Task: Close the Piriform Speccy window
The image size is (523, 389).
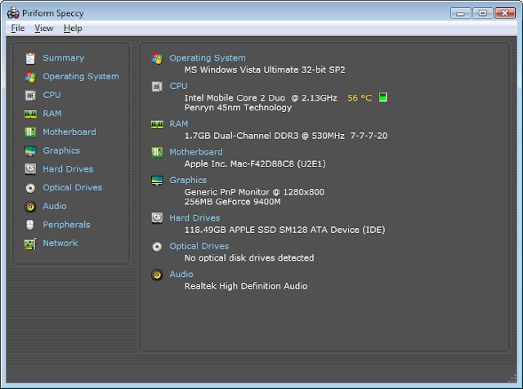Action: (505, 13)
